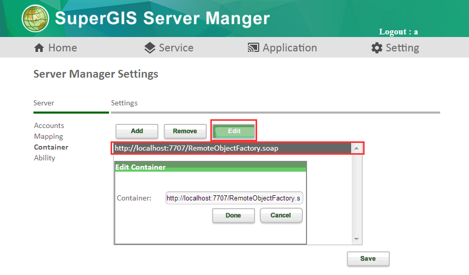Click the SuperGIS globe logo
The height and width of the screenshot is (275, 469).
[x=35, y=18]
